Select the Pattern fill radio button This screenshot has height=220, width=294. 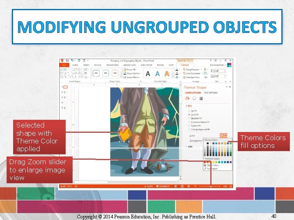tap(189, 126)
